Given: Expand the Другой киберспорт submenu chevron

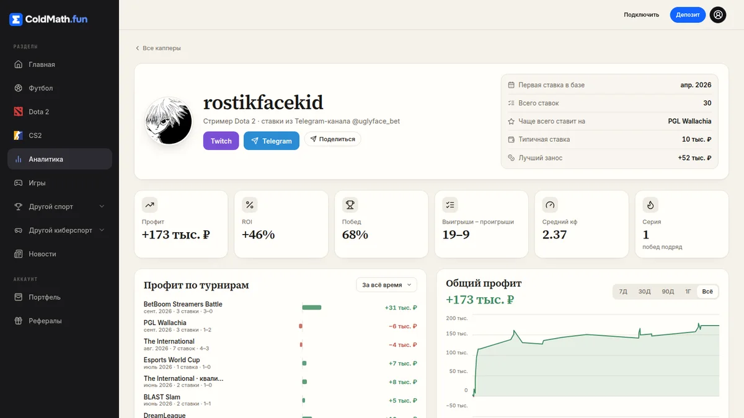Looking at the screenshot, I should 102,230.
